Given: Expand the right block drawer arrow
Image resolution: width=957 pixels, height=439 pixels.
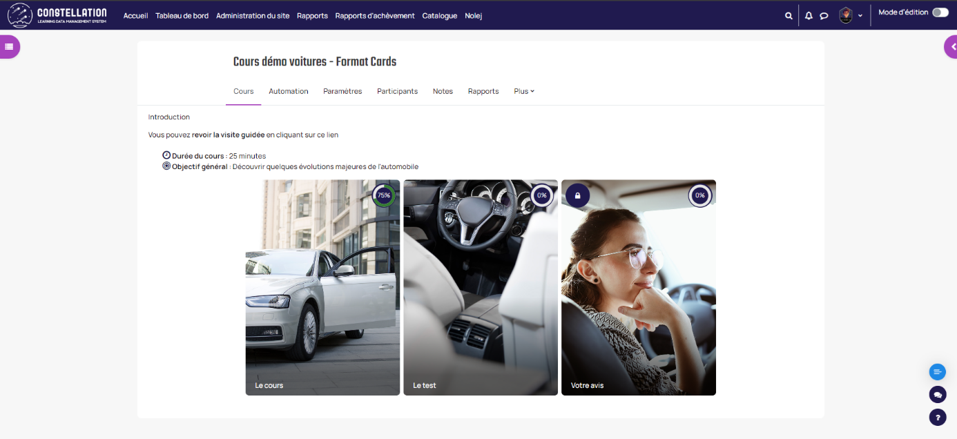Looking at the screenshot, I should coord(951,47).
